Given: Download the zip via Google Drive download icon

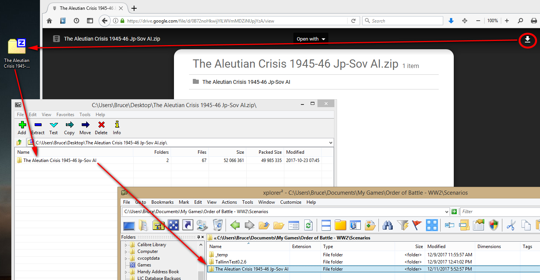Looking at the screenshot, I should [528, 39].
